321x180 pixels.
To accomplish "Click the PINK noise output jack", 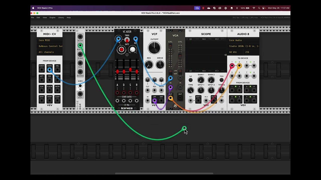I will tap(80, 54).
